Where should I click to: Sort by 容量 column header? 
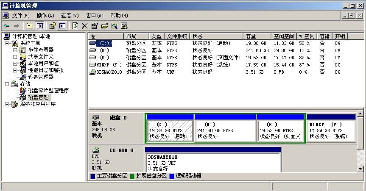pos(257,36)
